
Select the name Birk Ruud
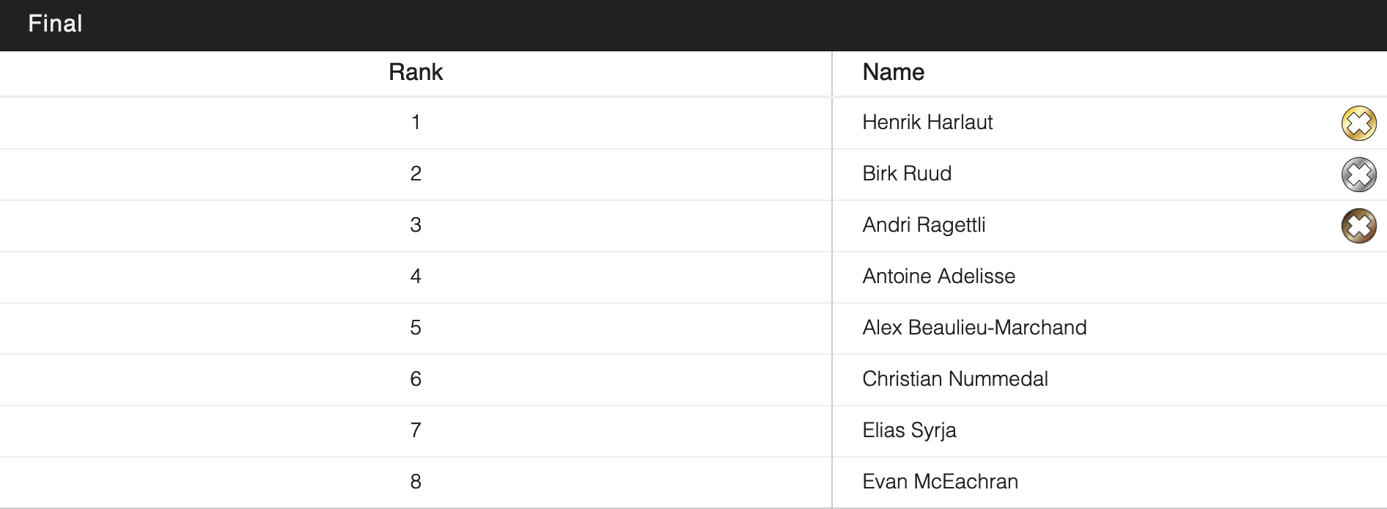coord(907,174)
